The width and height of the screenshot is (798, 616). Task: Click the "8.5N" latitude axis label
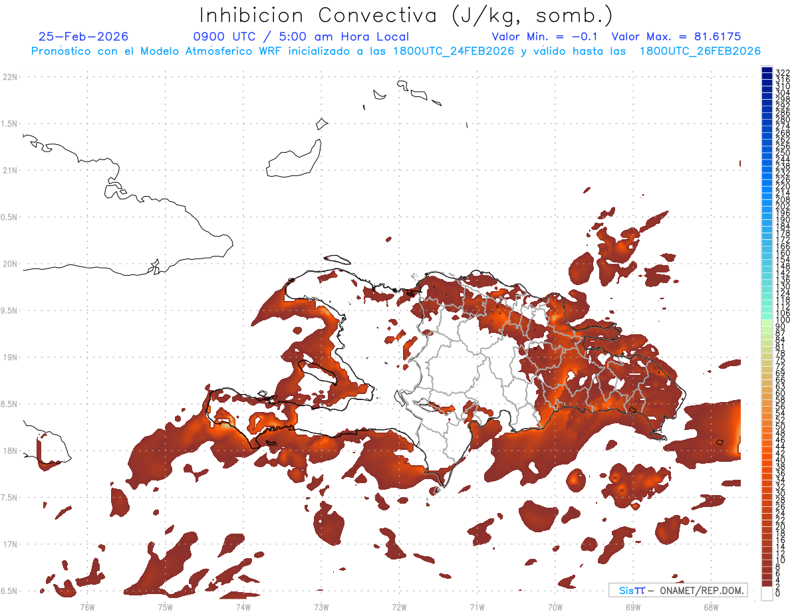pos(10,404)
